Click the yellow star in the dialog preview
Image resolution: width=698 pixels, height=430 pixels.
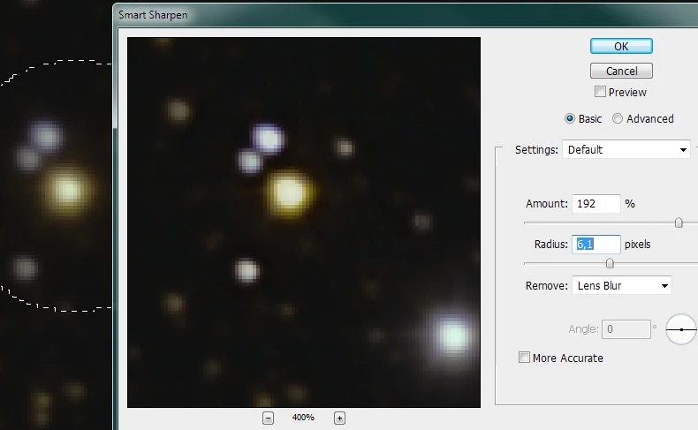[x=288, y=191]
